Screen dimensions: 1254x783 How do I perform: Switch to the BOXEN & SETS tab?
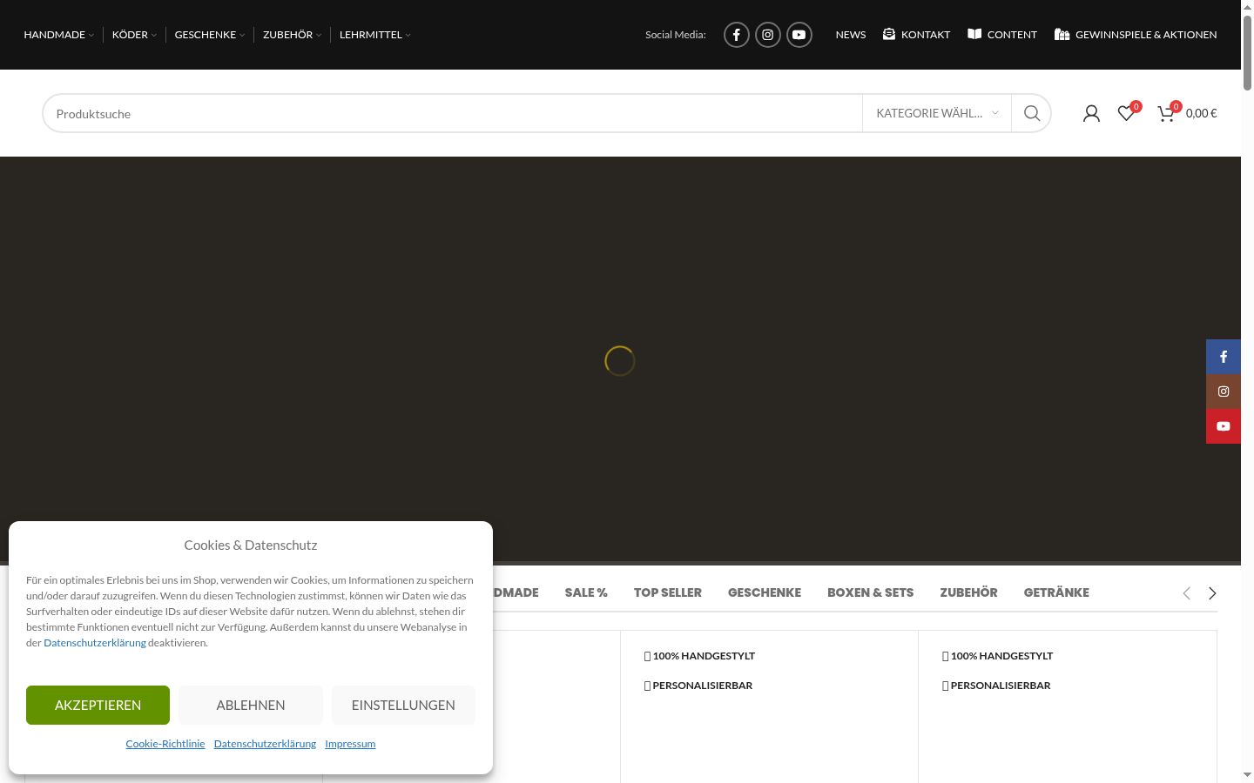871,592
